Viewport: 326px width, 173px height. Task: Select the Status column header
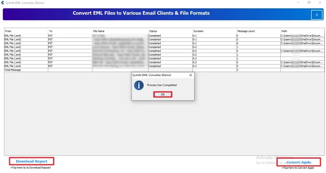(x=170, y=31)
